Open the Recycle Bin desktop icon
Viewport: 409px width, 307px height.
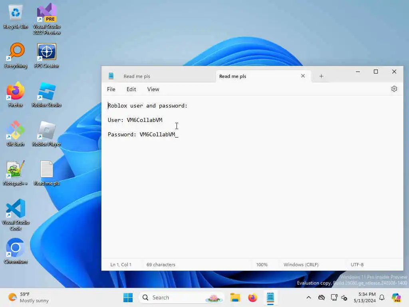pos(16,16)
